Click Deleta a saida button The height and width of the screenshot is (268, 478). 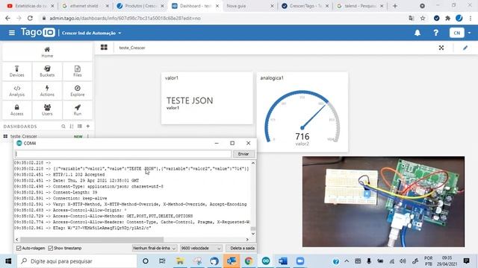point(242,248)
